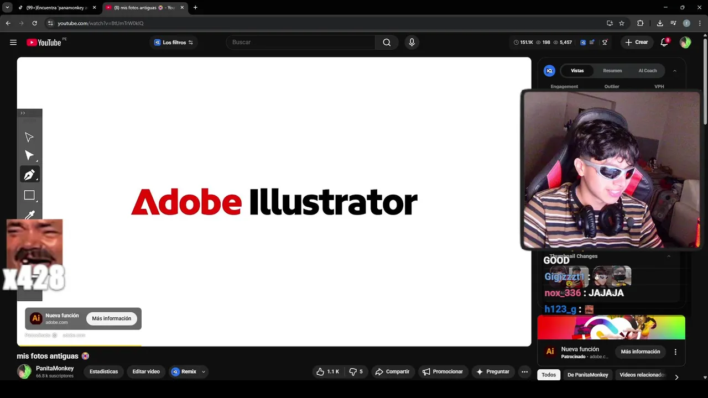Expand the Remix dropdown arrow
708x398 pixels.
pos(204,371)
